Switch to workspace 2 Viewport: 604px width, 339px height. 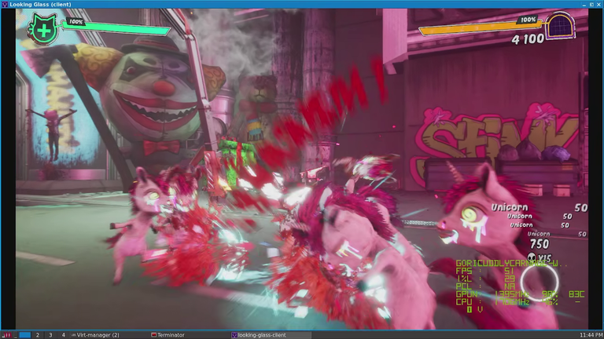(38, 335)
